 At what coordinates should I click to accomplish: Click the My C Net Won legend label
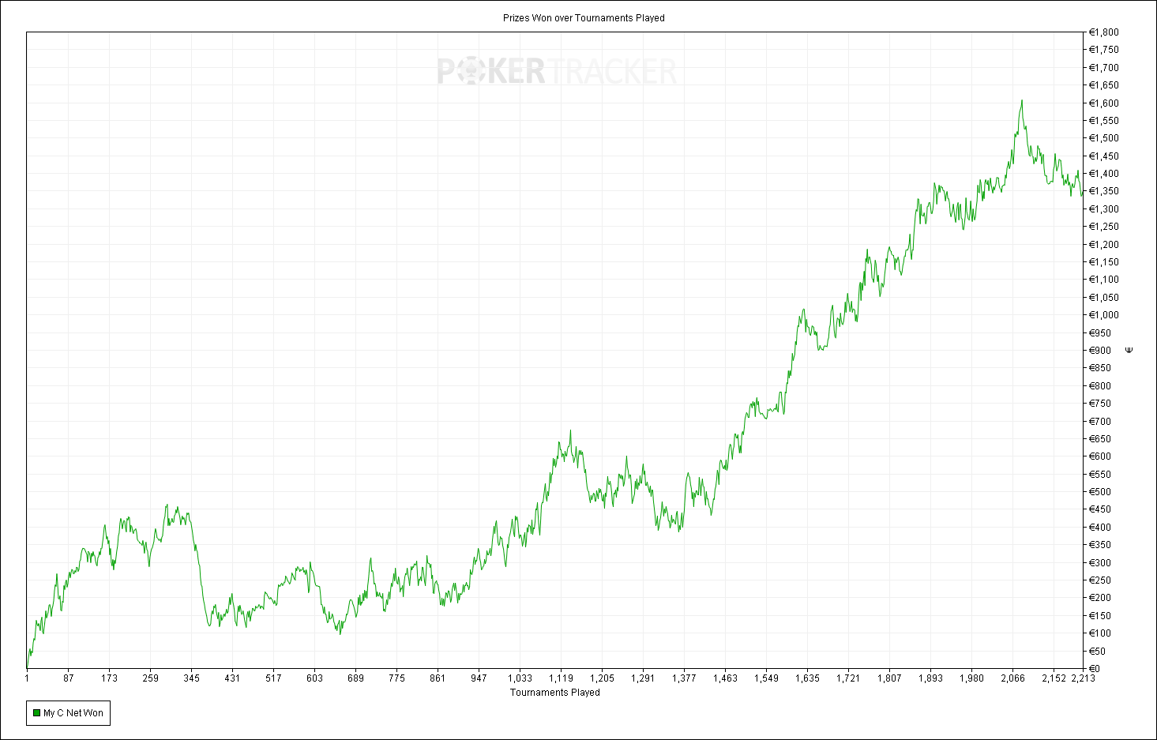[73, 713]
